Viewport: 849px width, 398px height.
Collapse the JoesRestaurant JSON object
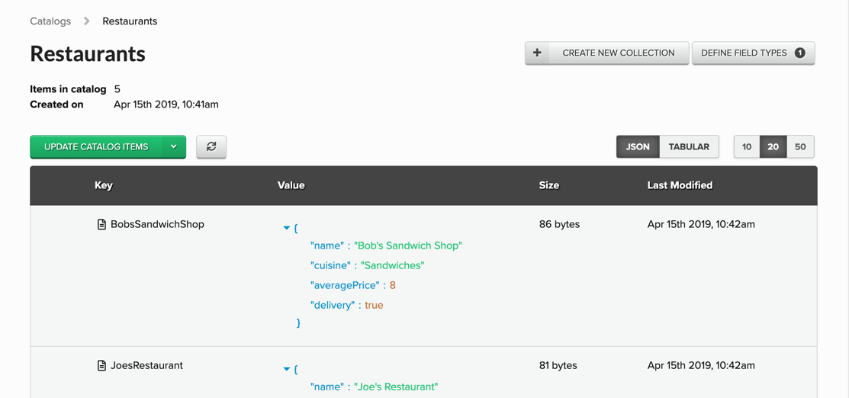pyautogui.click(x=287, y=369)
